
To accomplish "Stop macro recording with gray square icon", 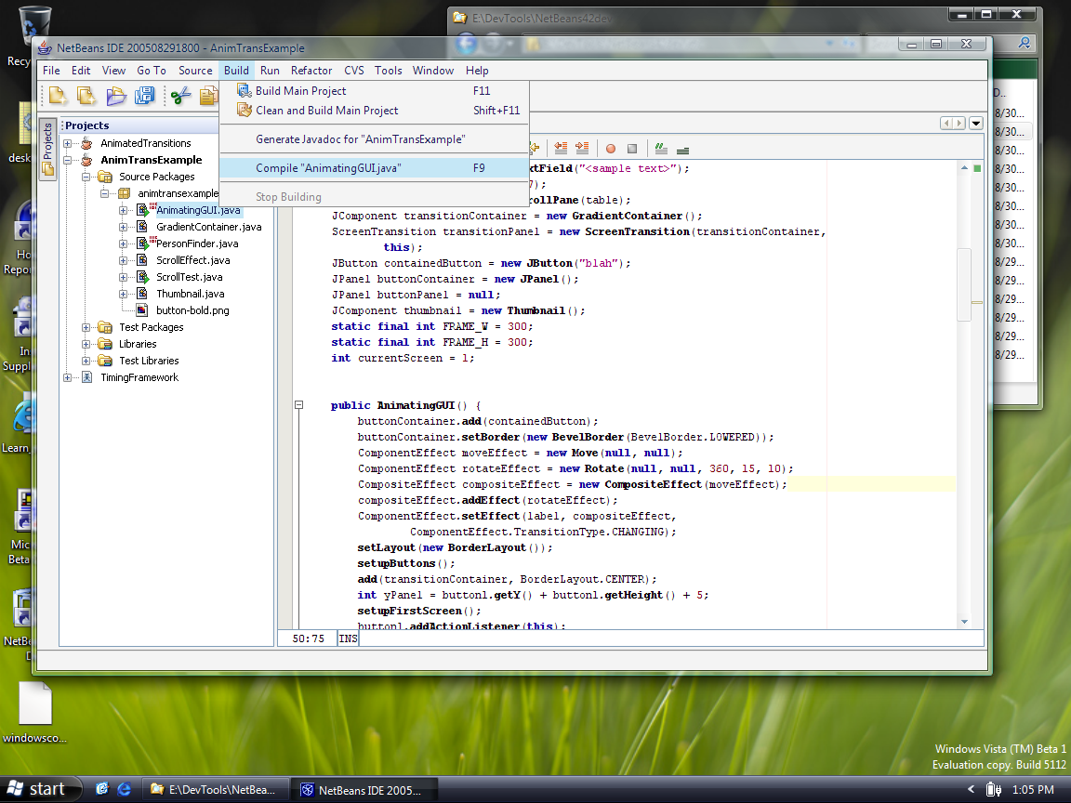I will click(632, 148).
